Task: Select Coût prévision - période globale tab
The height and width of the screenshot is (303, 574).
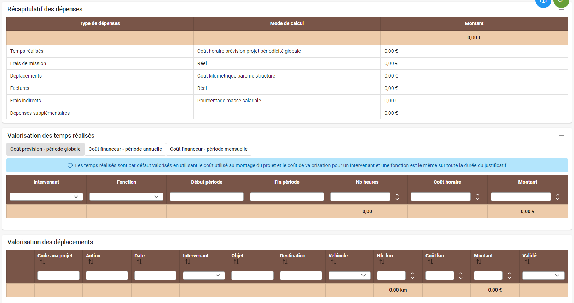Action: [x=45, y=149]
